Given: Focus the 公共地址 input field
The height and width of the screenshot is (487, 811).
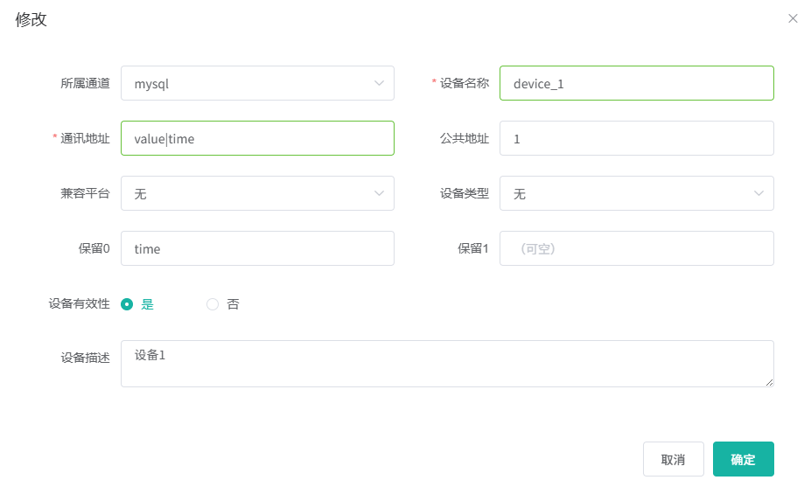Looking at the screenshot, I should coord(636,138).
